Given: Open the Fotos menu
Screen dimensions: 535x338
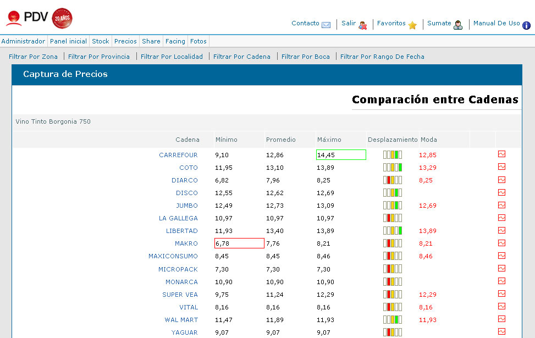Looking at the screenshot, I should tap(198, 41).
